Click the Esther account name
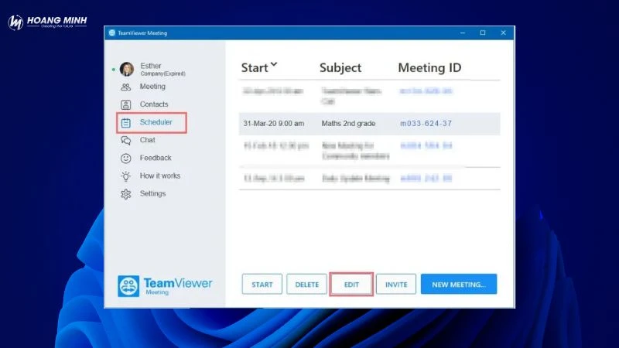This screenshot has width=619, height=348. (151, 66)
